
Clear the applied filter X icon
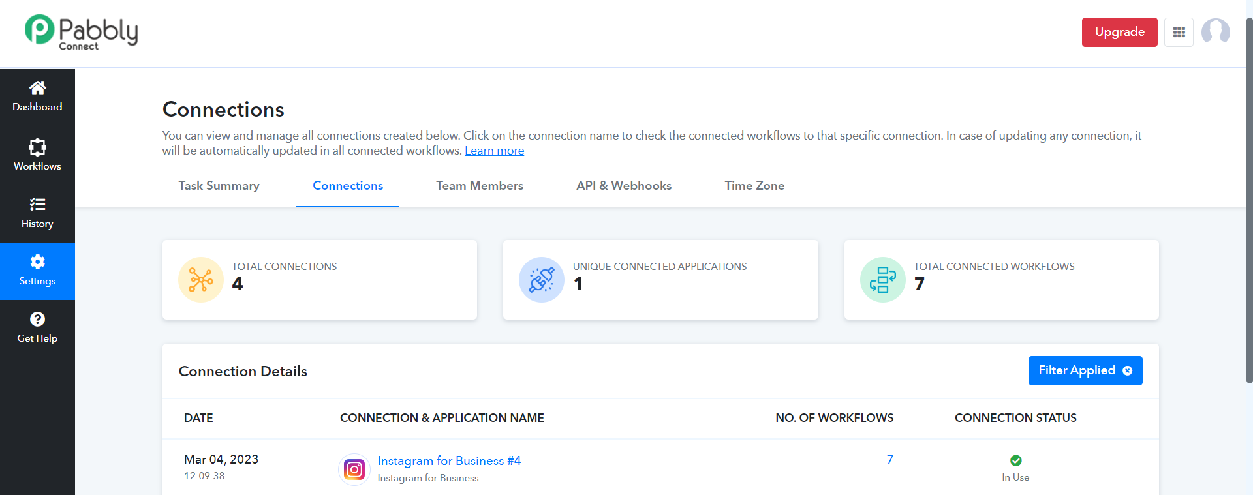1127,370
